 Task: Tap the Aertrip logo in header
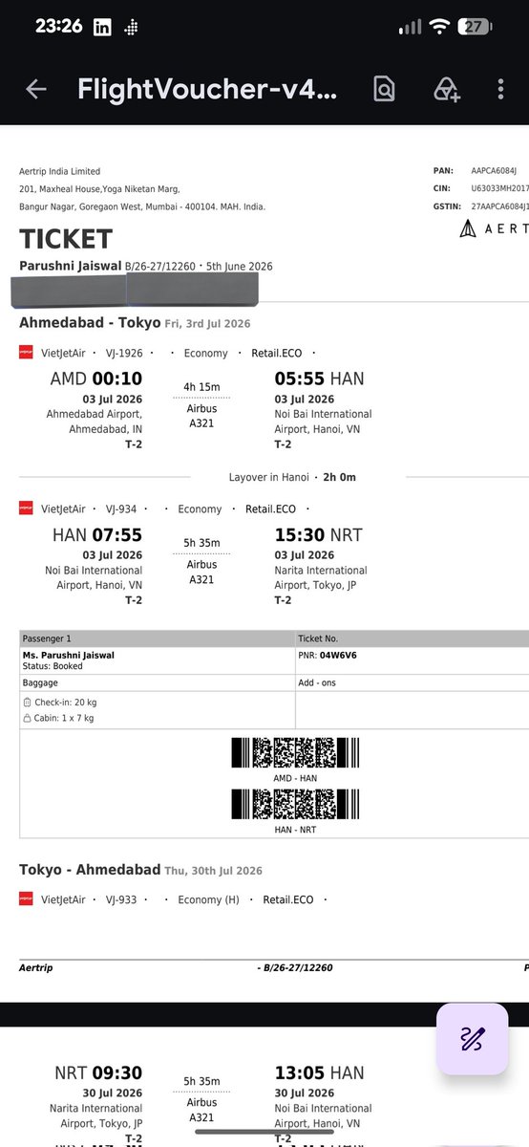[x=495, y=228]
